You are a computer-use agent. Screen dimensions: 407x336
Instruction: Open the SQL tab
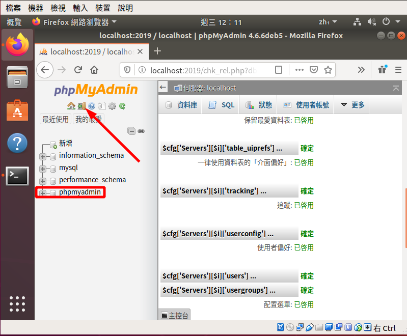pos(221,105)
